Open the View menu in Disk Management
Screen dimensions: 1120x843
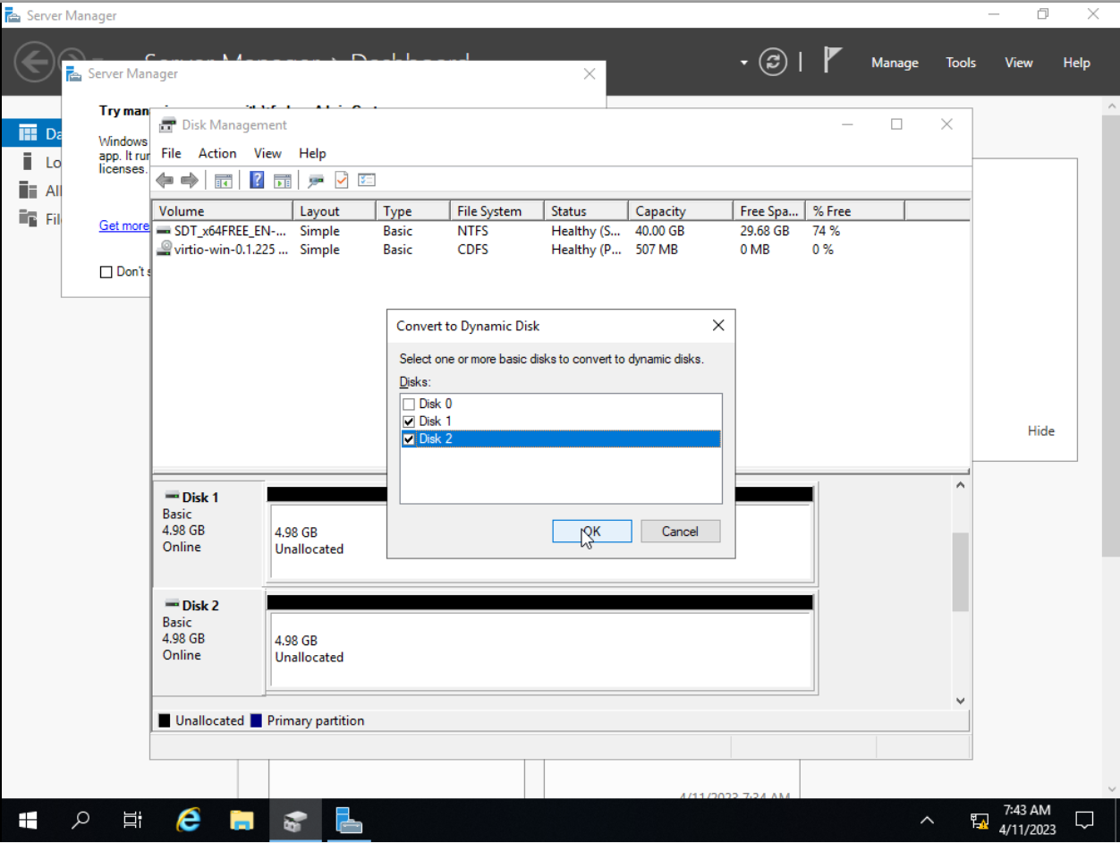pyautogui.click(x=267, y=153)
